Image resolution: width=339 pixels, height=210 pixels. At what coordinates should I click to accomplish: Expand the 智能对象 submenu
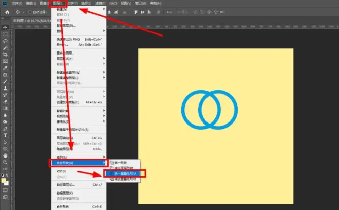(x=79, y=111)
